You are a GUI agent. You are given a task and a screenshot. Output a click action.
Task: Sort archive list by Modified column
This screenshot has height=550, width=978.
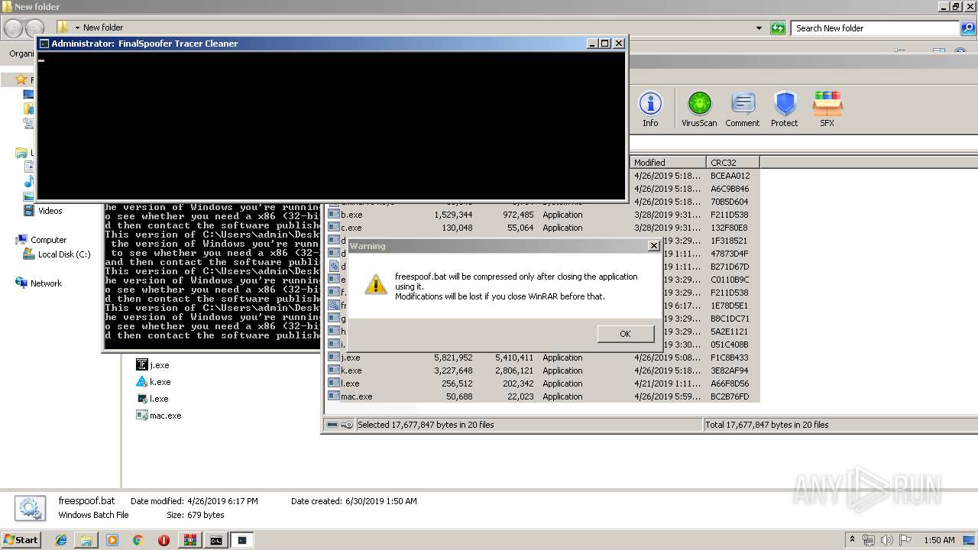coord(668,162)
